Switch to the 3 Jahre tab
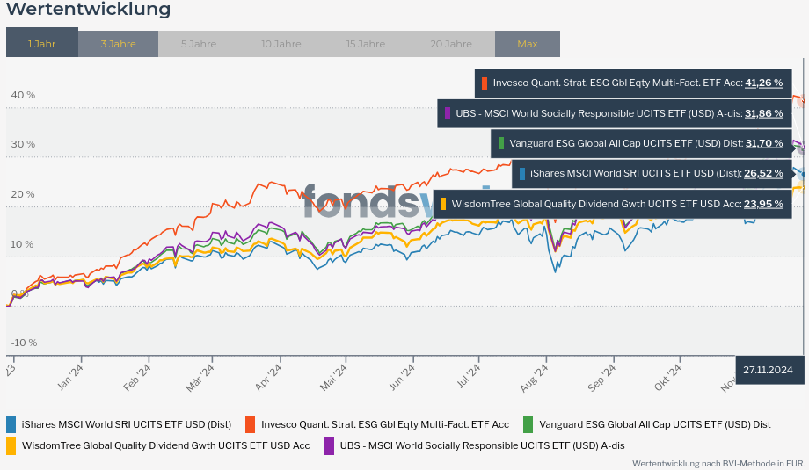The width and height of the screenshot is (809, 470). [118, 44]
